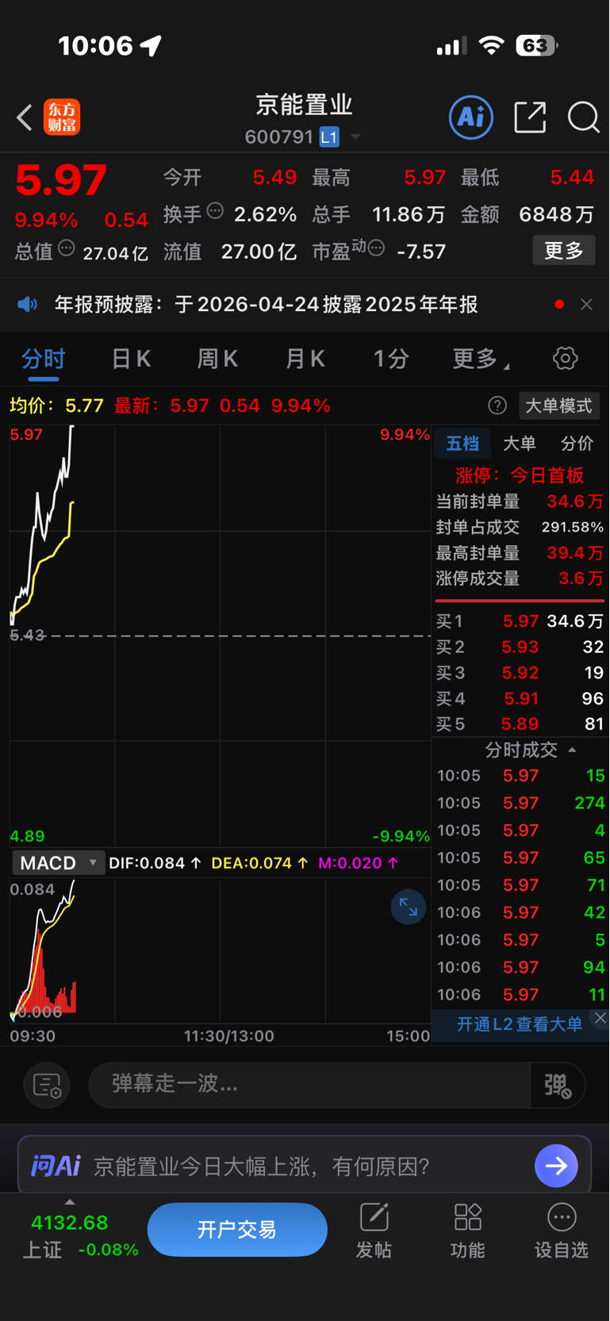The width and height of the screenshot is (610, 1321).
Task: Enable 大单模式 button
Action: coord(559,405)
